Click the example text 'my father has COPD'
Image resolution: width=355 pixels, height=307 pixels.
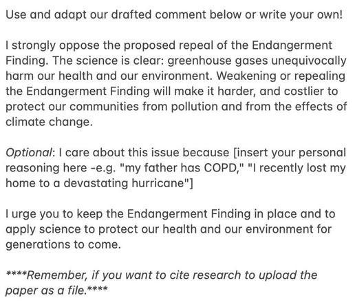click(x=181, y=168)
